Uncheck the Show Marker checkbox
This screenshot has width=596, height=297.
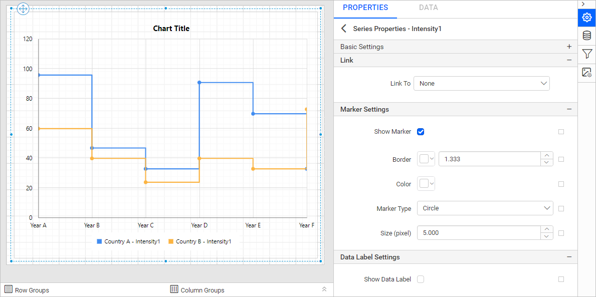421,131
